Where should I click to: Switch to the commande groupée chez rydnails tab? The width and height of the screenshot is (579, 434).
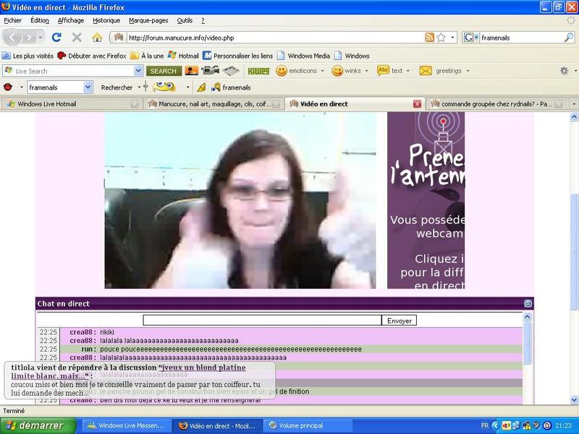coord(496,103)
